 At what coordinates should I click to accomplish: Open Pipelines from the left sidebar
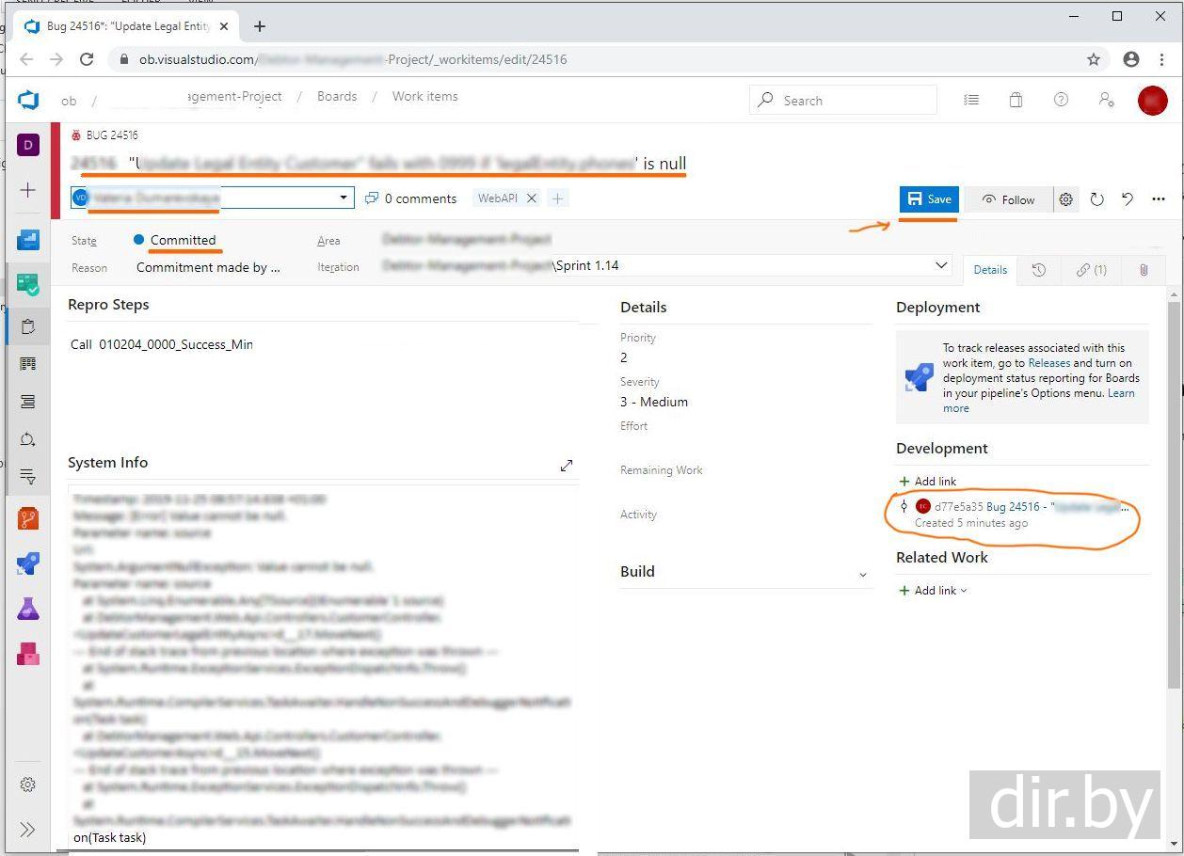tap(28, 563)
